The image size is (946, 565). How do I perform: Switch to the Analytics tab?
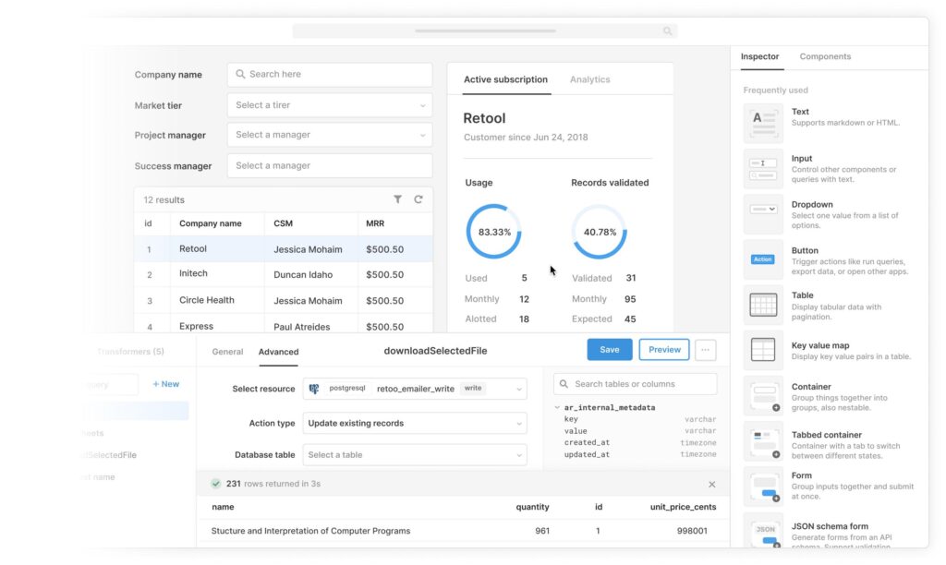point(589,79)
